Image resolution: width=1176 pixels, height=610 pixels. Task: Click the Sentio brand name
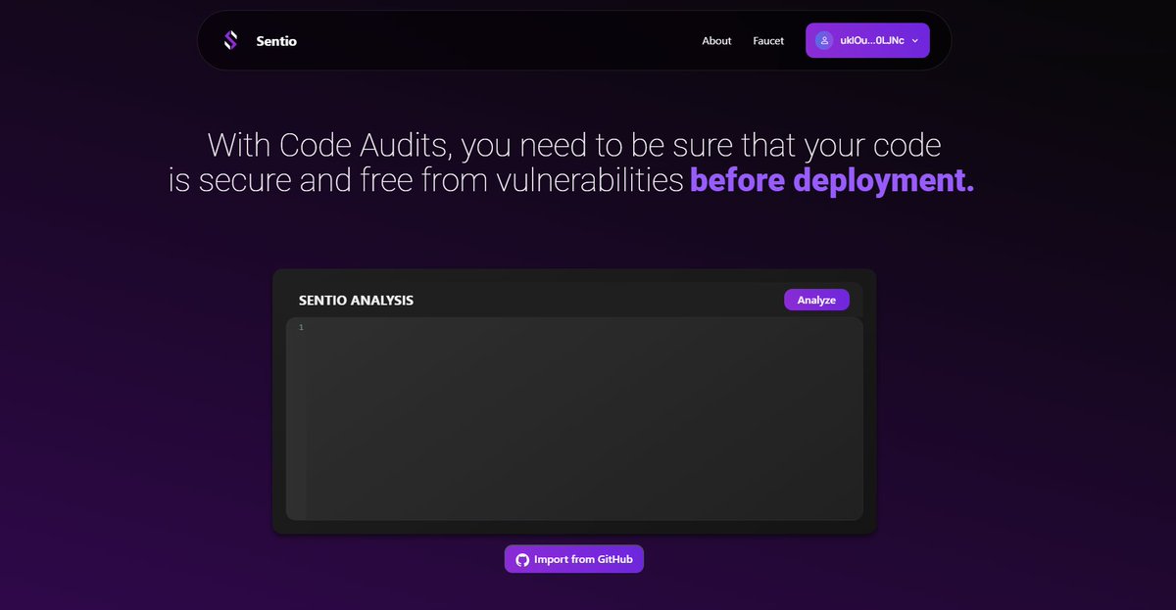pyautogui.click(x=276, y=41)
